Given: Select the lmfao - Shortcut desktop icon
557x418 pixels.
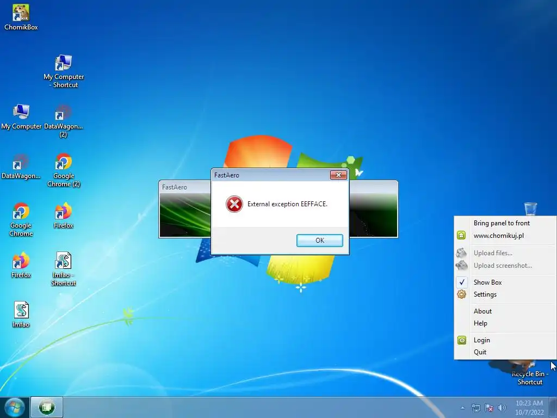Looking at the screenshot, I should pos(63,269).
